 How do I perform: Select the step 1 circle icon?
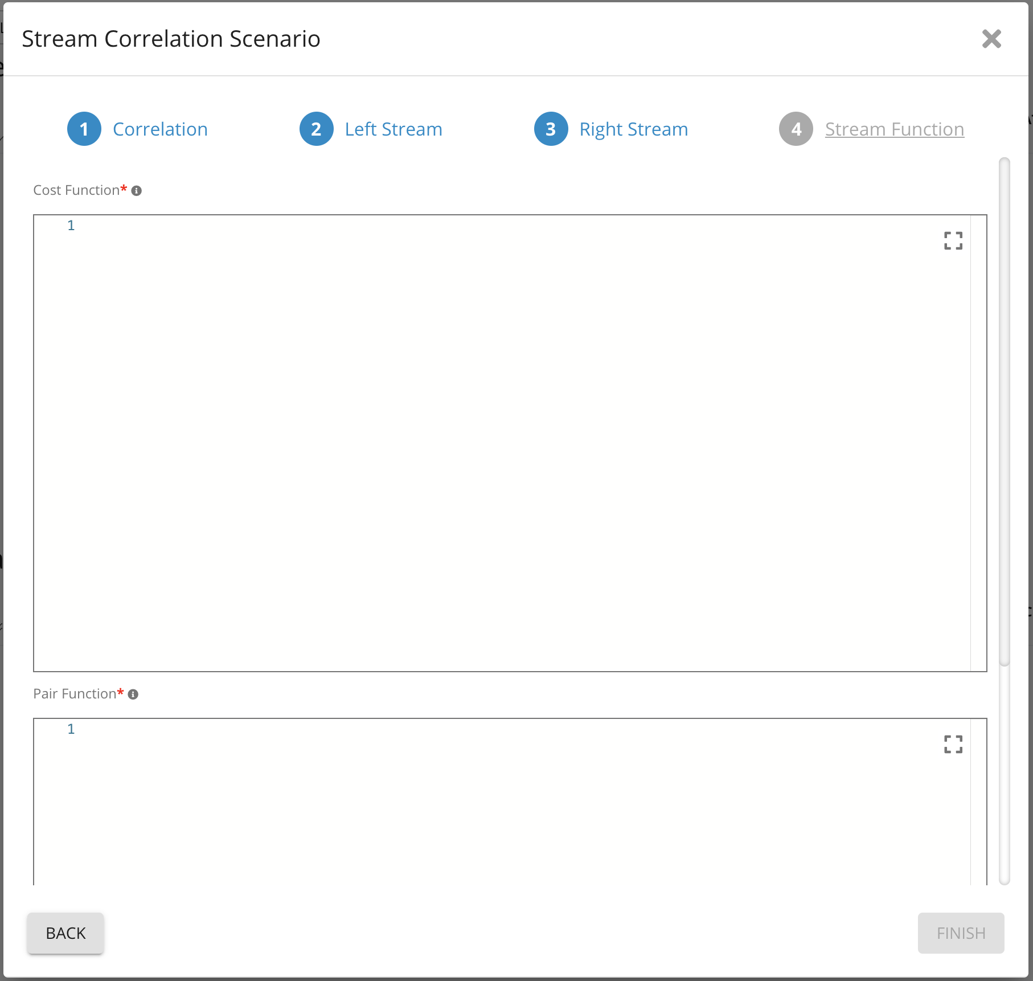point(84,129)
